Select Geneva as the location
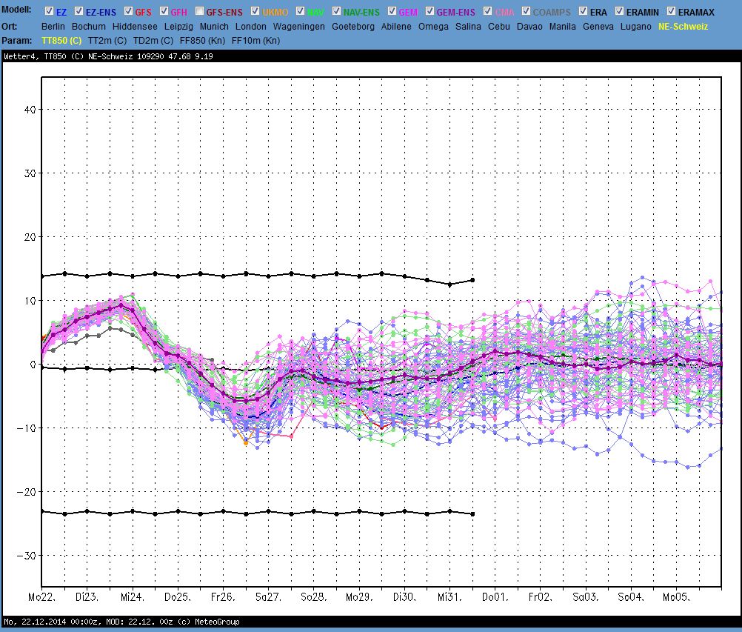Viewport: 742px width, 632px height. pyautogui.click(x=598, y=27)
